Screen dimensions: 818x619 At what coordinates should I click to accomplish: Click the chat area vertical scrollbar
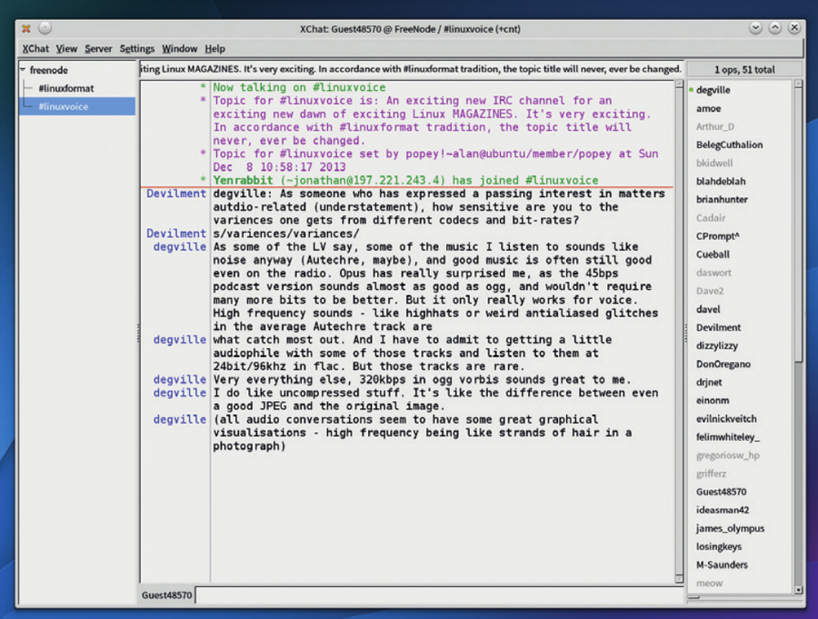pyautogui.click(x=679, y=332)
